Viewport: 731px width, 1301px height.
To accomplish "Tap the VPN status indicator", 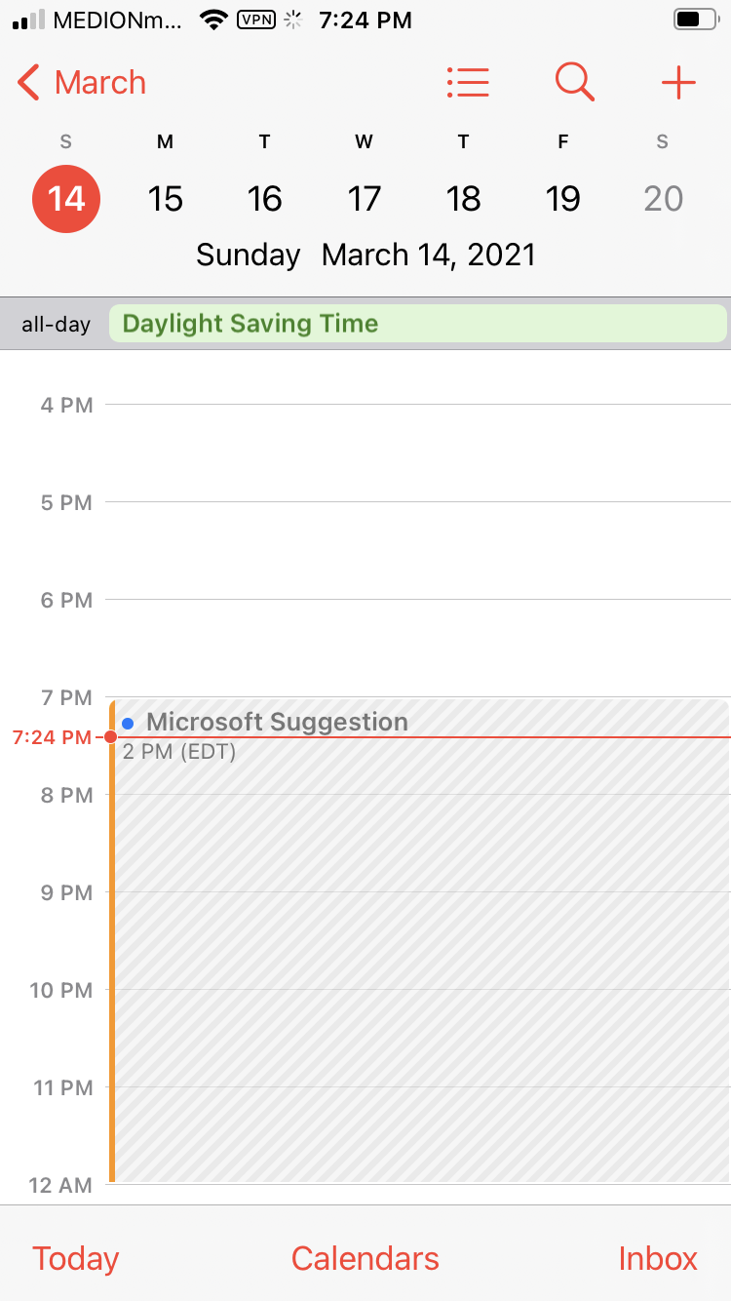I will click(255, 20).
